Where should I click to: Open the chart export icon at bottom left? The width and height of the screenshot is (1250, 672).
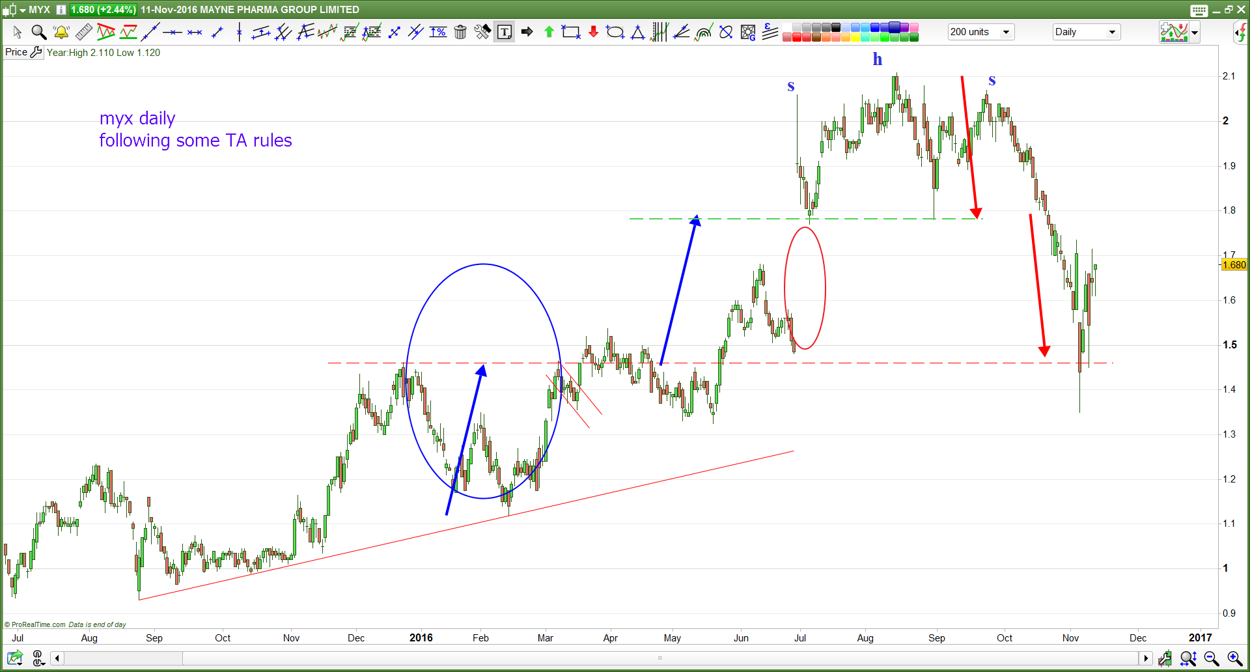(x=15, y=658)
